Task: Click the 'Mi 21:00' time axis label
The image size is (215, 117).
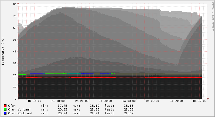Action: click(82, 101)
